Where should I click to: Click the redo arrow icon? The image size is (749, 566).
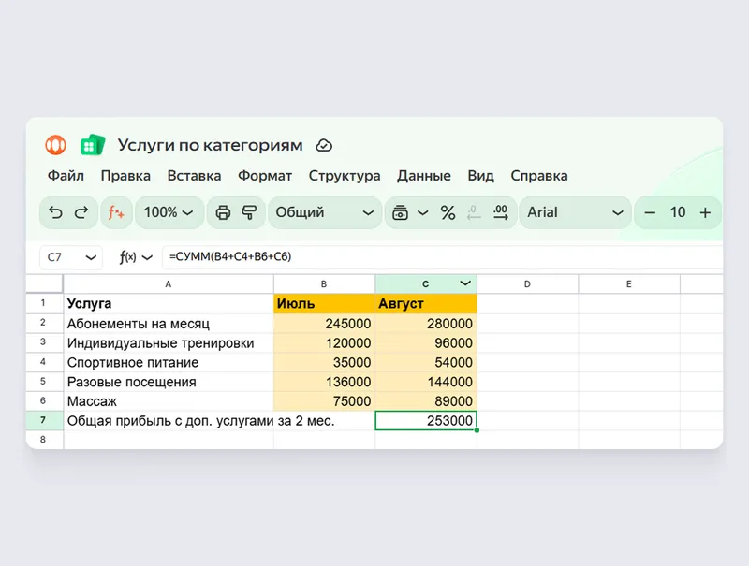(81, 212)
